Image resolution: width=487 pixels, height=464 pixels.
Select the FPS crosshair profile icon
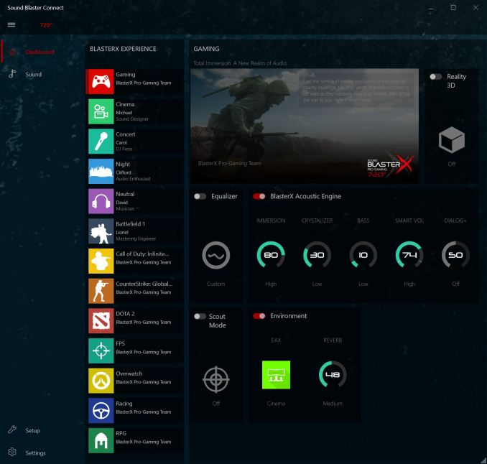[x=101, y=351]
